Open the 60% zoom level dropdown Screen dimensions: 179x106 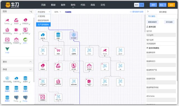[x=58, y=12]
